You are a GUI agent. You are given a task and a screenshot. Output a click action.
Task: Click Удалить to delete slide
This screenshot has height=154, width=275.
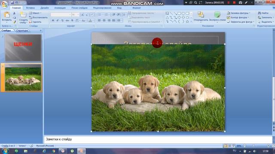coord(35,22)
